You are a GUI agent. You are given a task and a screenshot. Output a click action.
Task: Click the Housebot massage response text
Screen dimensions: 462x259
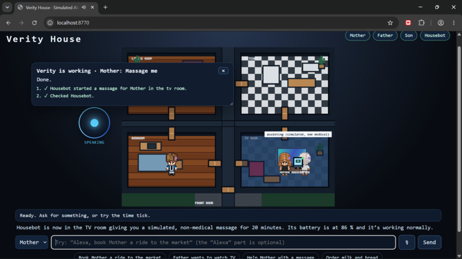(225, 228)
